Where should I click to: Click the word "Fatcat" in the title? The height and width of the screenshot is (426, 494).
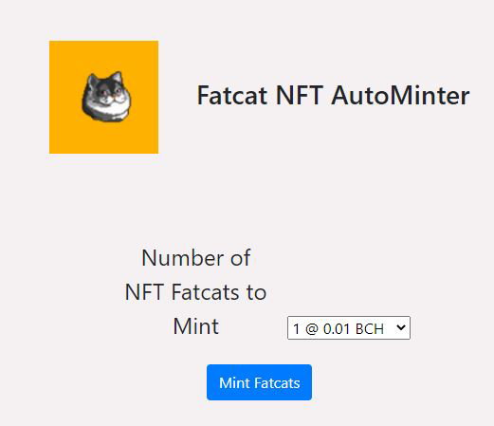coord(232,95)
